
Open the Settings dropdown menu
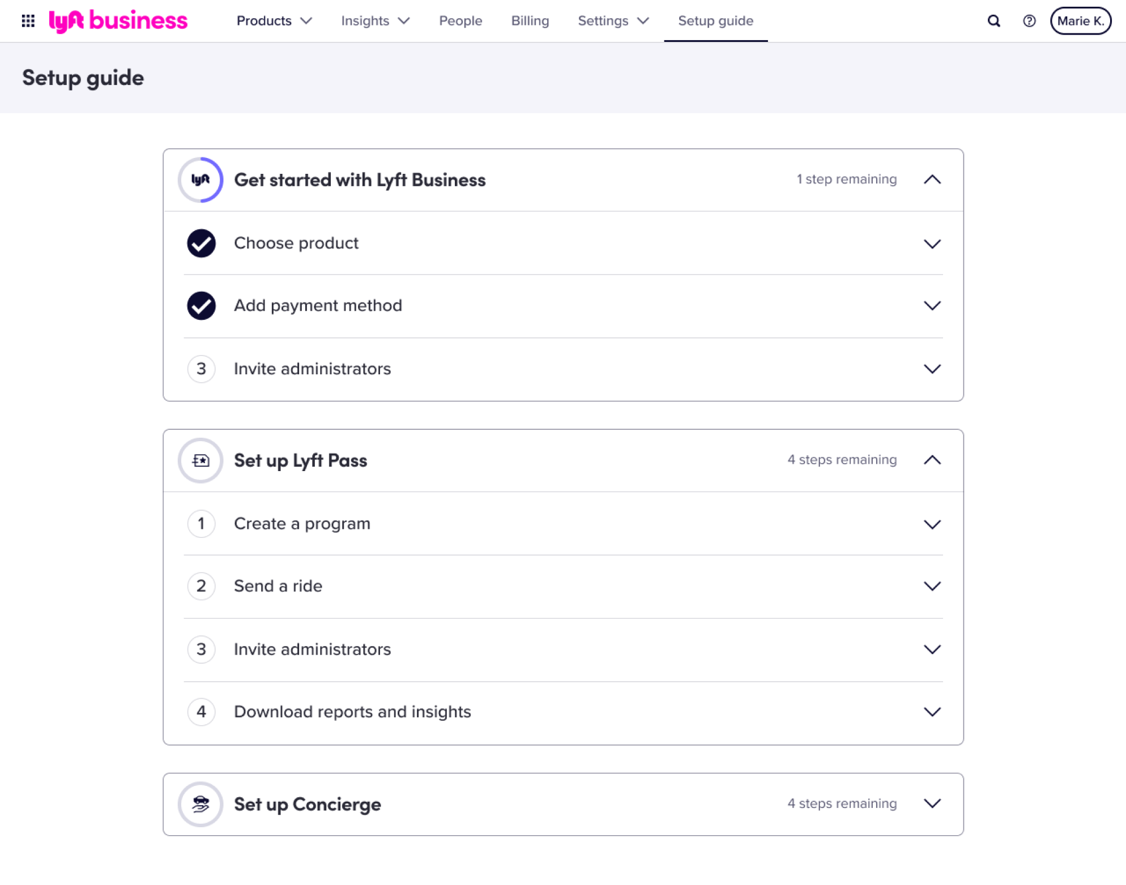[x=613, y=21]
